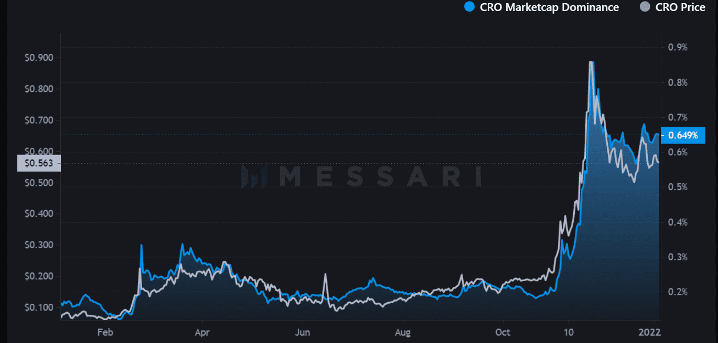Select the highlighted $0.563 price marker
This screenshot has height=343, width=718.
point(38,163)
